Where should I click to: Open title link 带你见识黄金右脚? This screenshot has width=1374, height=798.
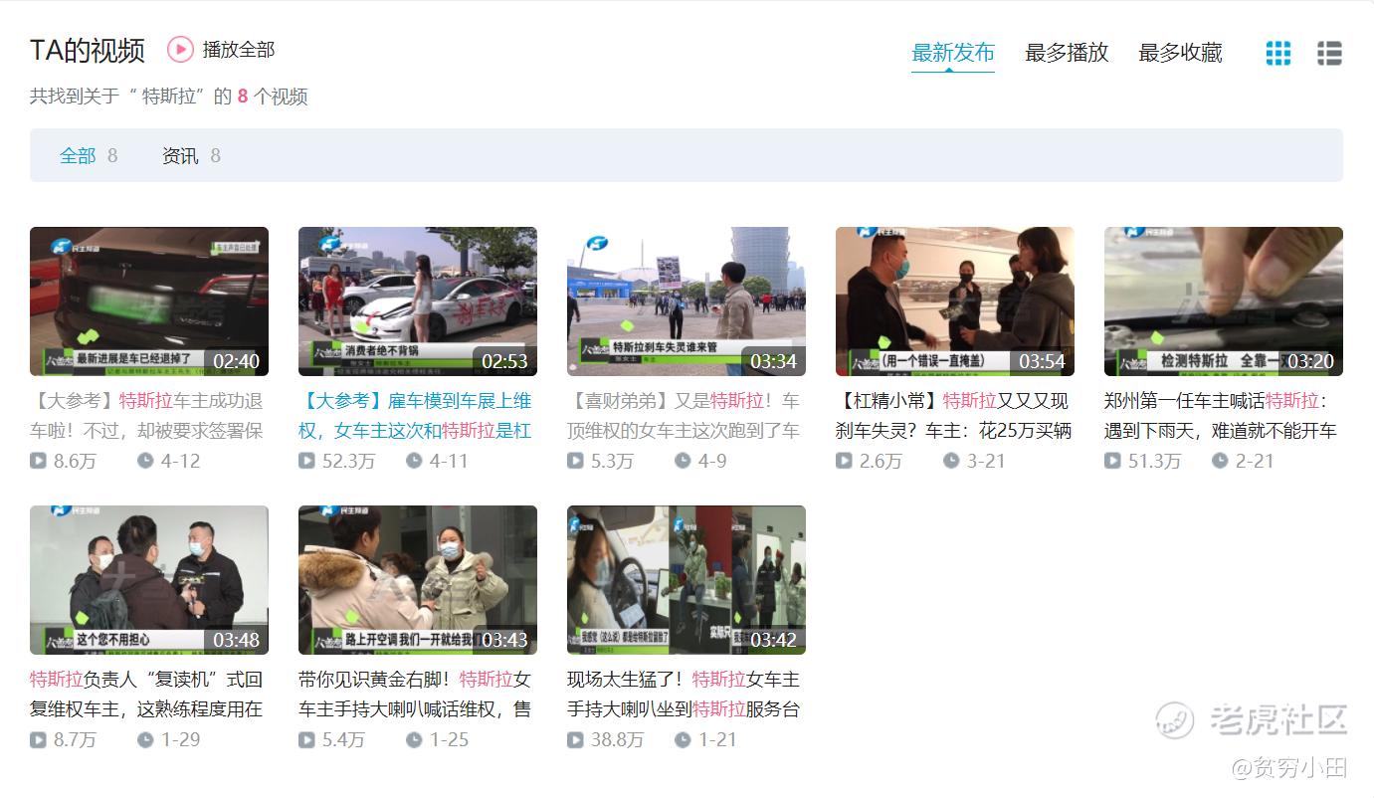click(x=416, y=695)
